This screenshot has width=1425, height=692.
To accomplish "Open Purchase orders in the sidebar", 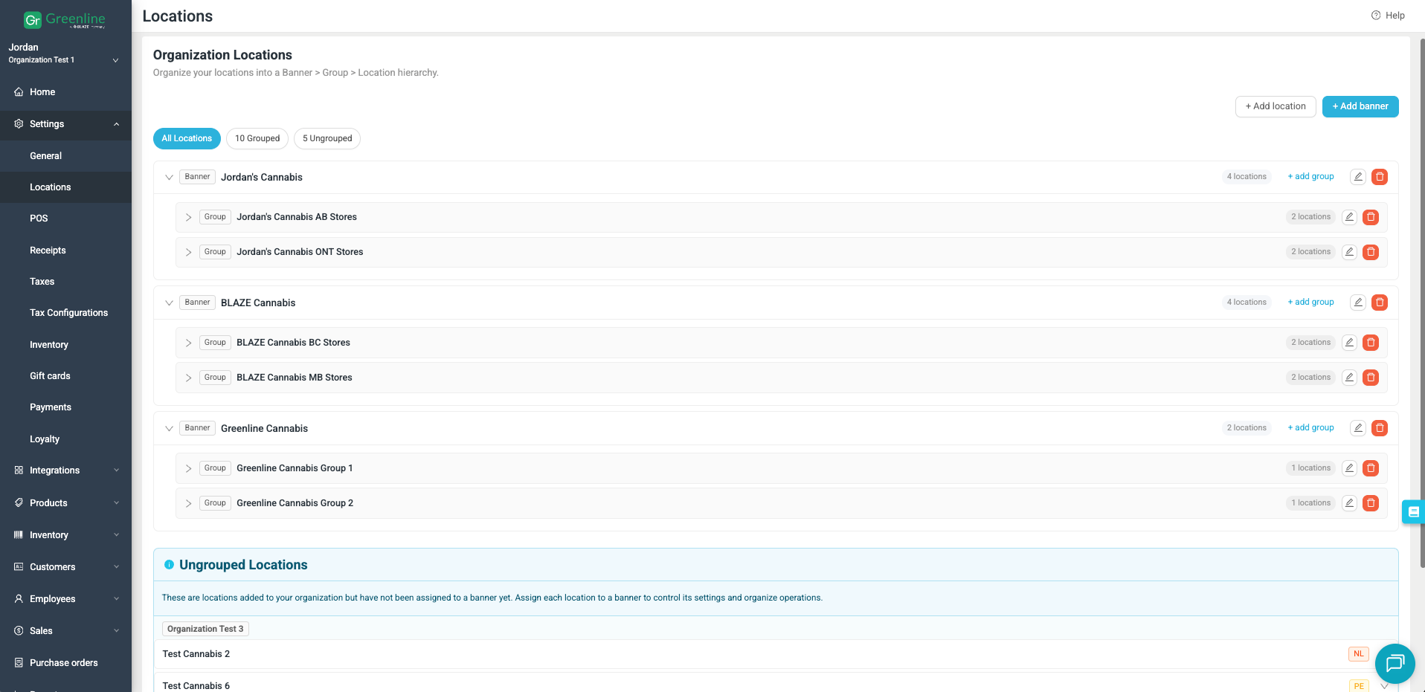I will click(65, 663).
